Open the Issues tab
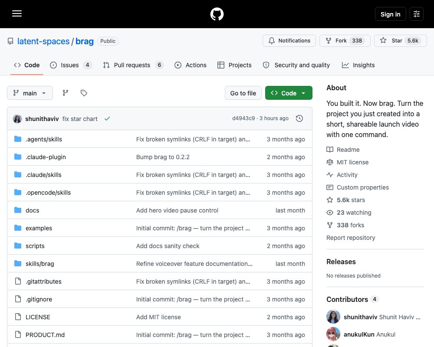Image resolution: width=434 pixels, height=347 pixels. click(x=71, y=65)
